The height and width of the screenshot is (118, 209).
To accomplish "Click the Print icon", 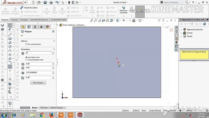I will coord(51,2).
